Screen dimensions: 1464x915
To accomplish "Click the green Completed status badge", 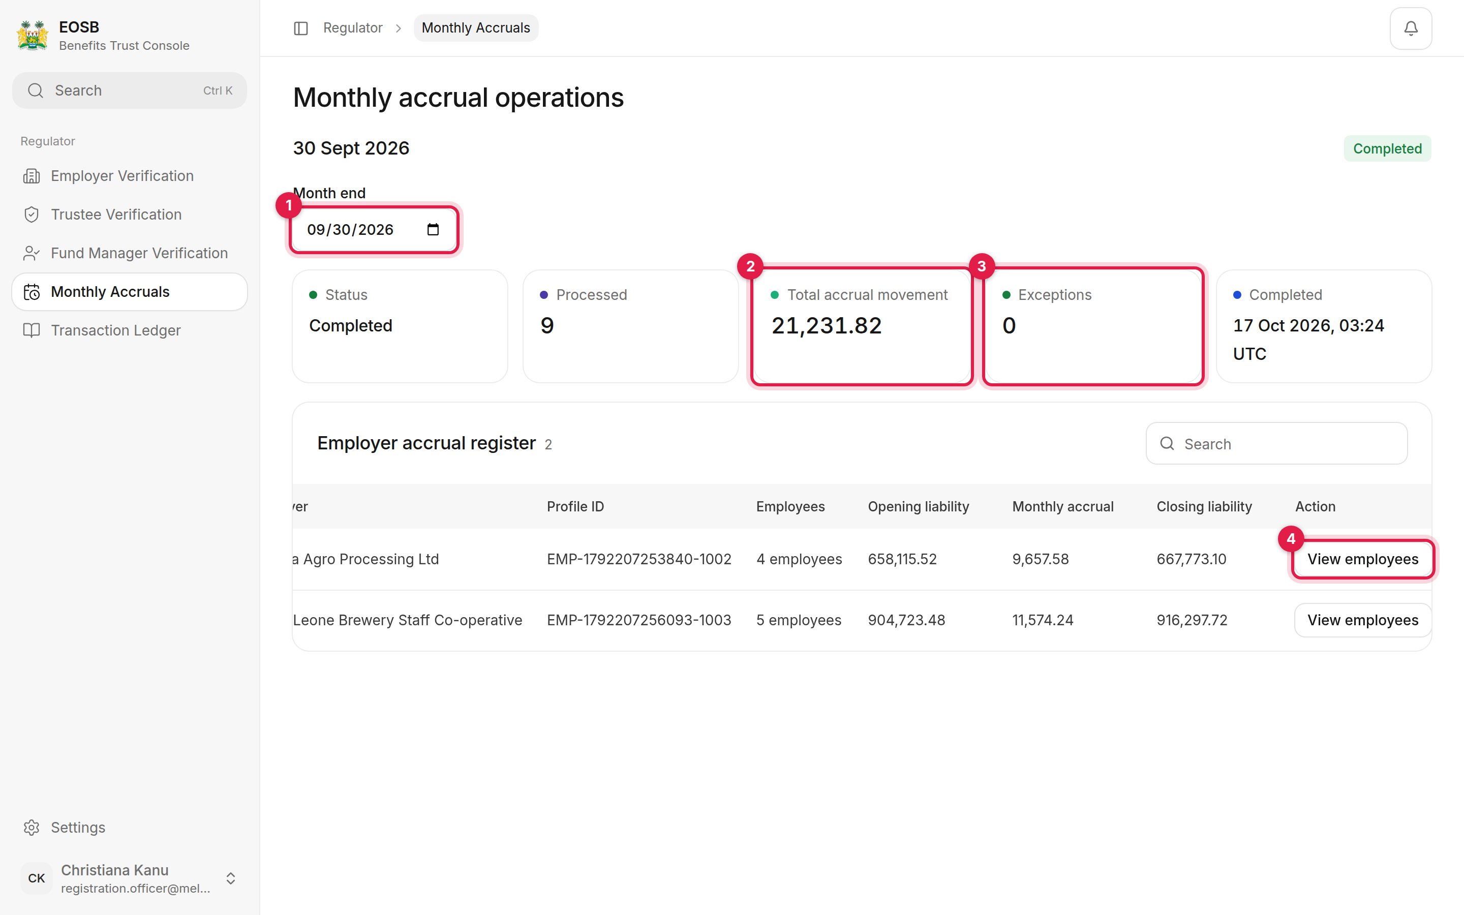I will pos(1387,149).
